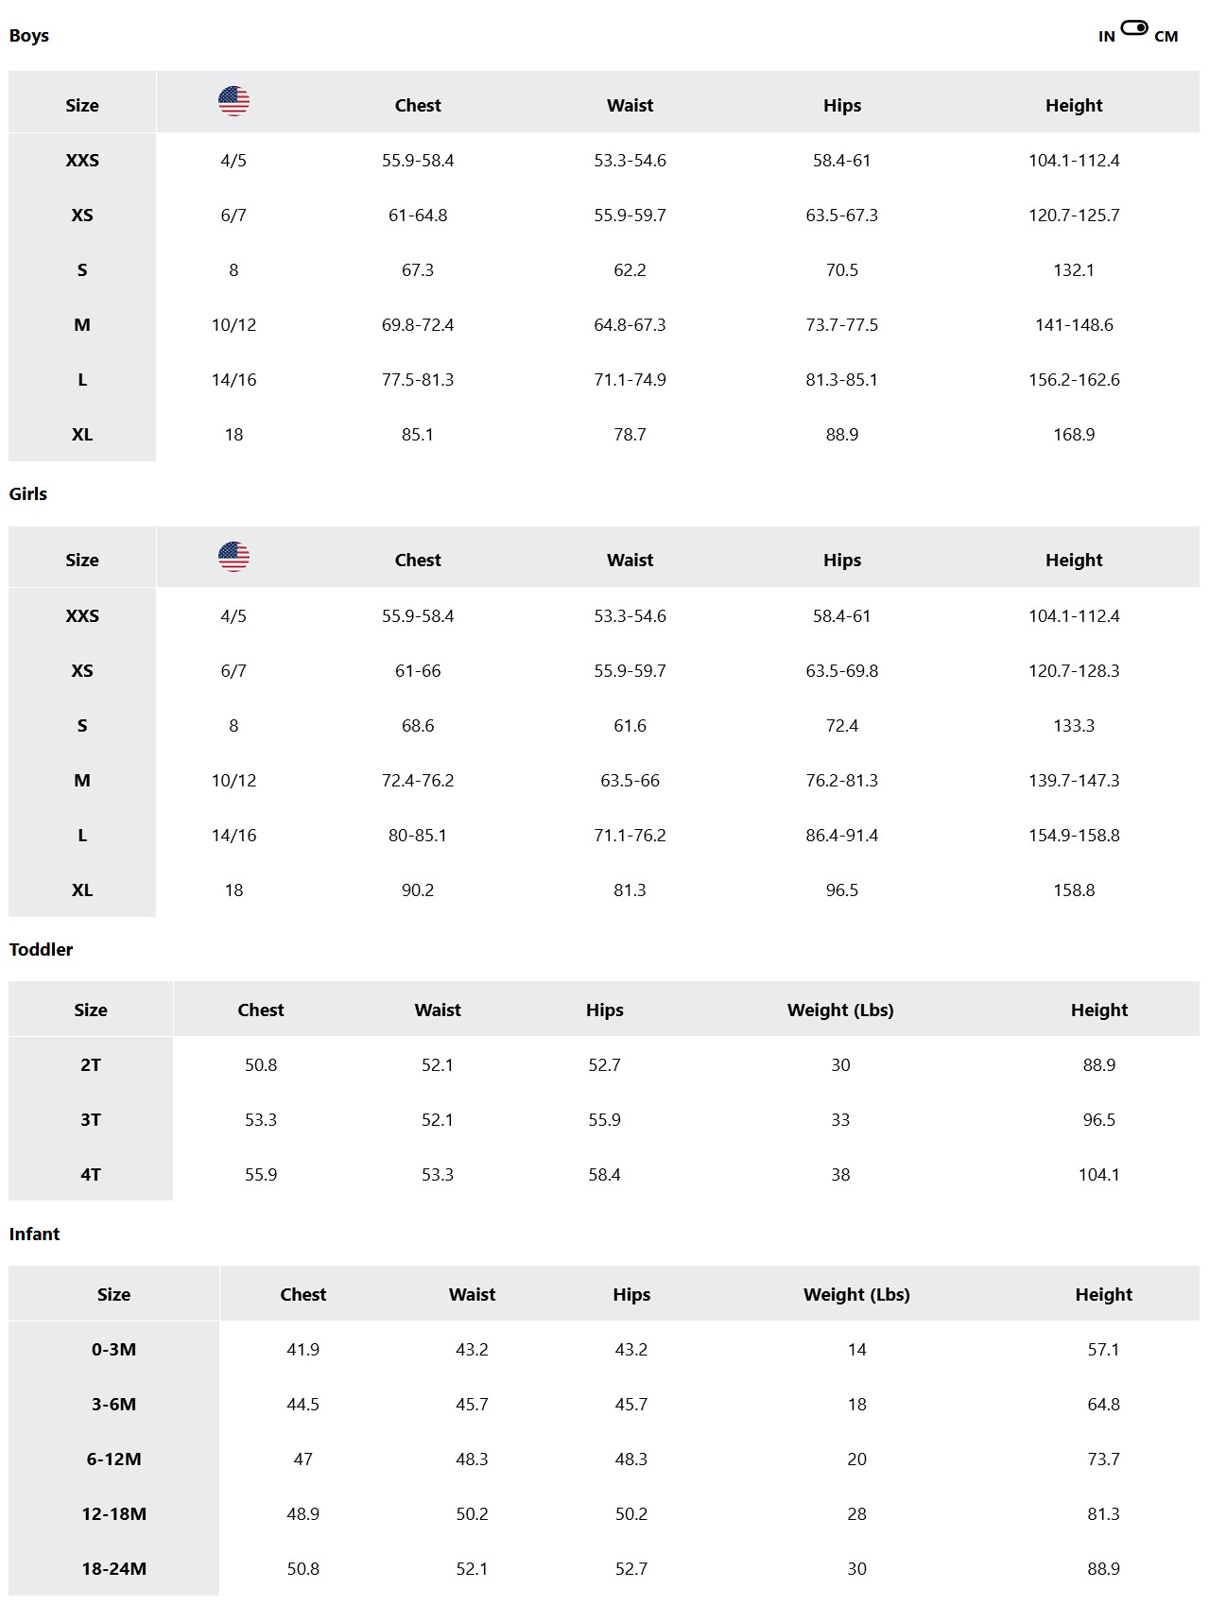Click the US flag icon in Girls table
This screenshot has height=1606, width=1209.
(x=233, y=556)
